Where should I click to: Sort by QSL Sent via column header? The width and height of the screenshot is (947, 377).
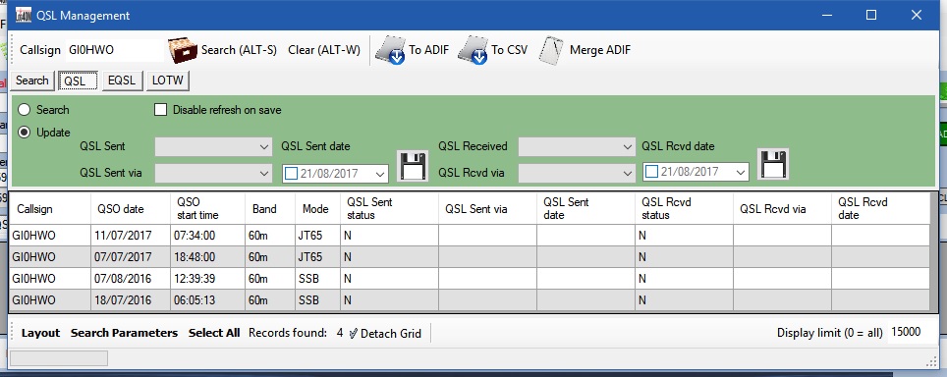coord(487,209)
